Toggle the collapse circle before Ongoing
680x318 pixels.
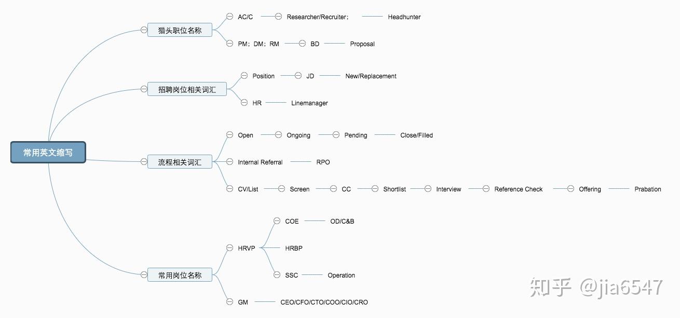pos(278,135)
